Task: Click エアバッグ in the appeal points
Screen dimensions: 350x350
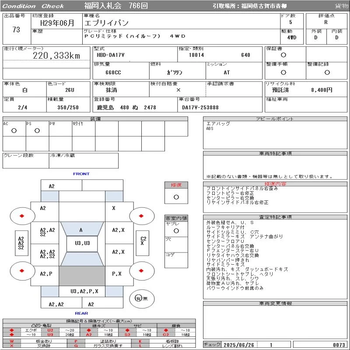Action: (x=218, y=123)
